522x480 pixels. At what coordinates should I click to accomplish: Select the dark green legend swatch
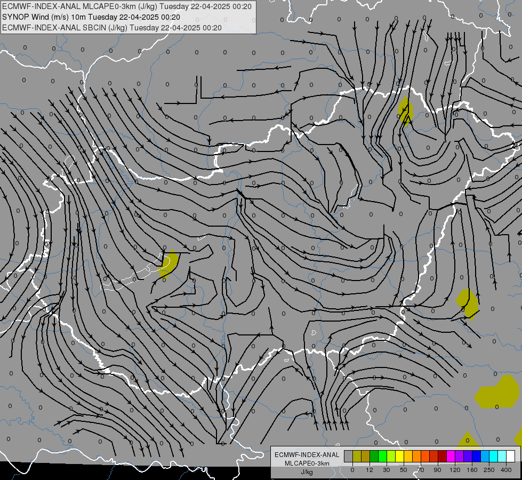click(x=374, y=456)
